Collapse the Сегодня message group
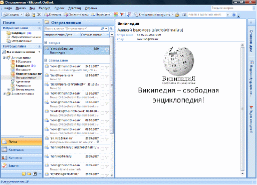 46,42
